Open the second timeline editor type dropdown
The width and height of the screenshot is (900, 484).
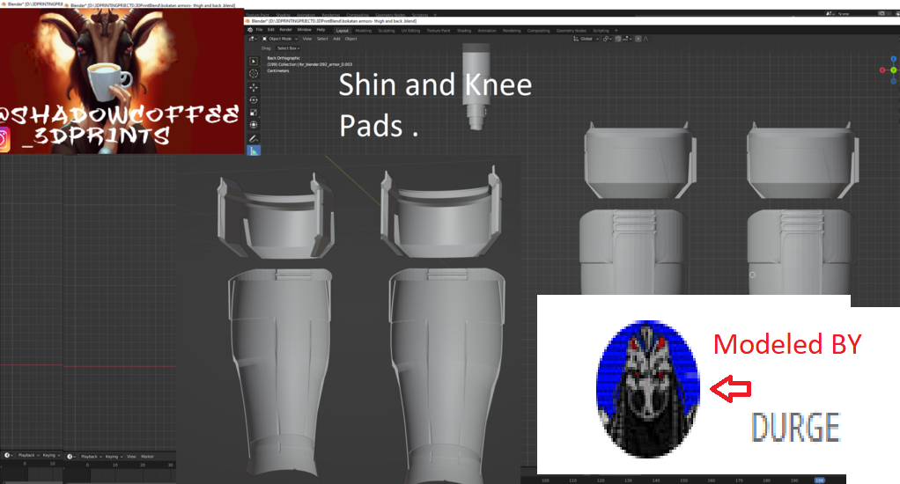point(71,457)
